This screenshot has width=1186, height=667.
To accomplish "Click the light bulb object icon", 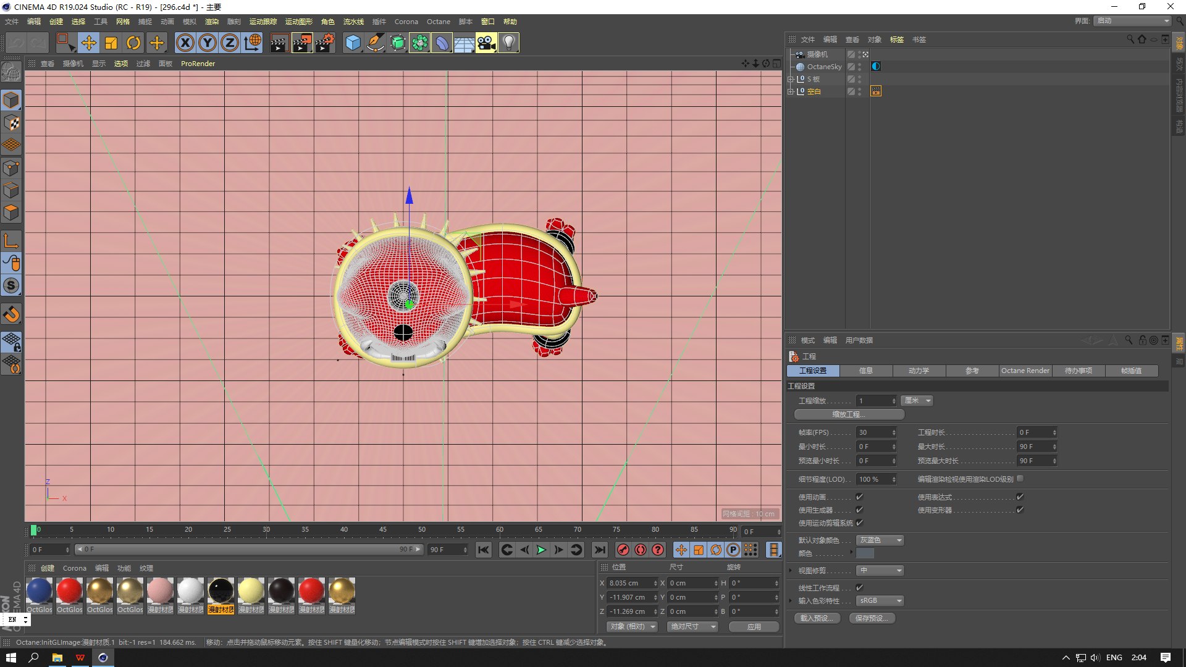I will (508, 43).
